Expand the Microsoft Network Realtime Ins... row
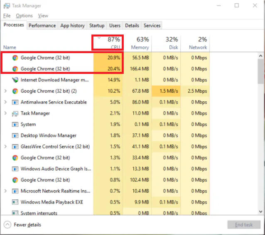Viewport: 265px width, 235px height. pyautogui.click(x=5, y=191)
